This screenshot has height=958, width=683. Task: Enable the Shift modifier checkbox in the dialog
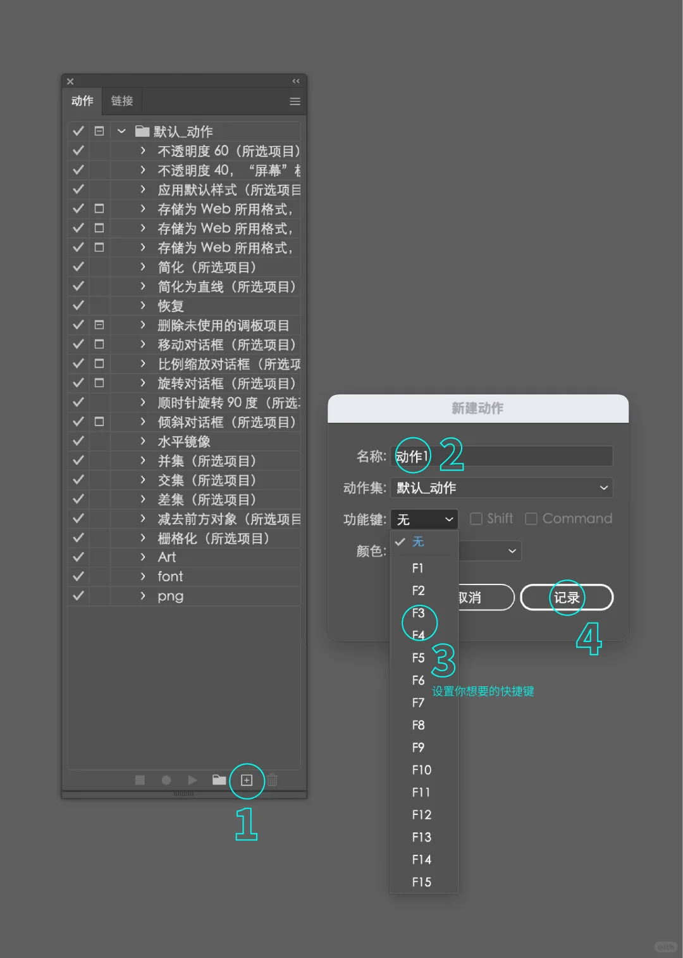476,519
